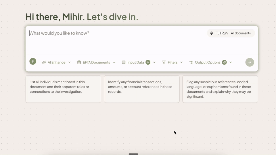The width and height of the screenshot is (276, 155).
Task: Open the Filters dropdown chevron
Action: [x=181, y=62]
